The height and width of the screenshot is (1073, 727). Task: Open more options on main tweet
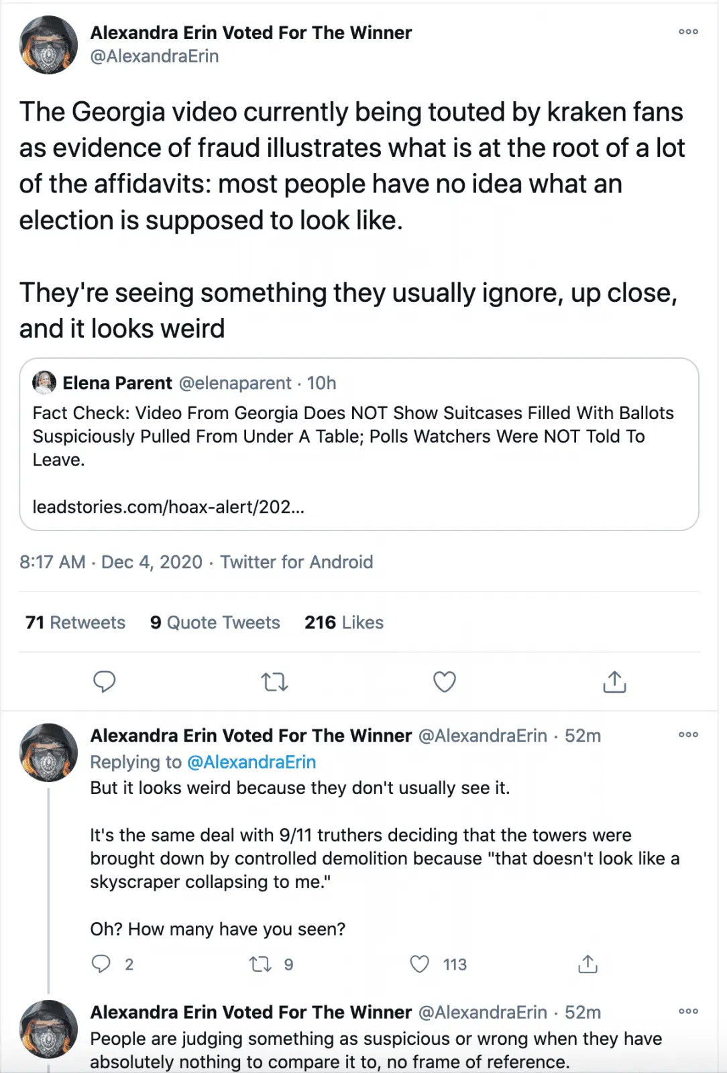(x=688, y=32)
